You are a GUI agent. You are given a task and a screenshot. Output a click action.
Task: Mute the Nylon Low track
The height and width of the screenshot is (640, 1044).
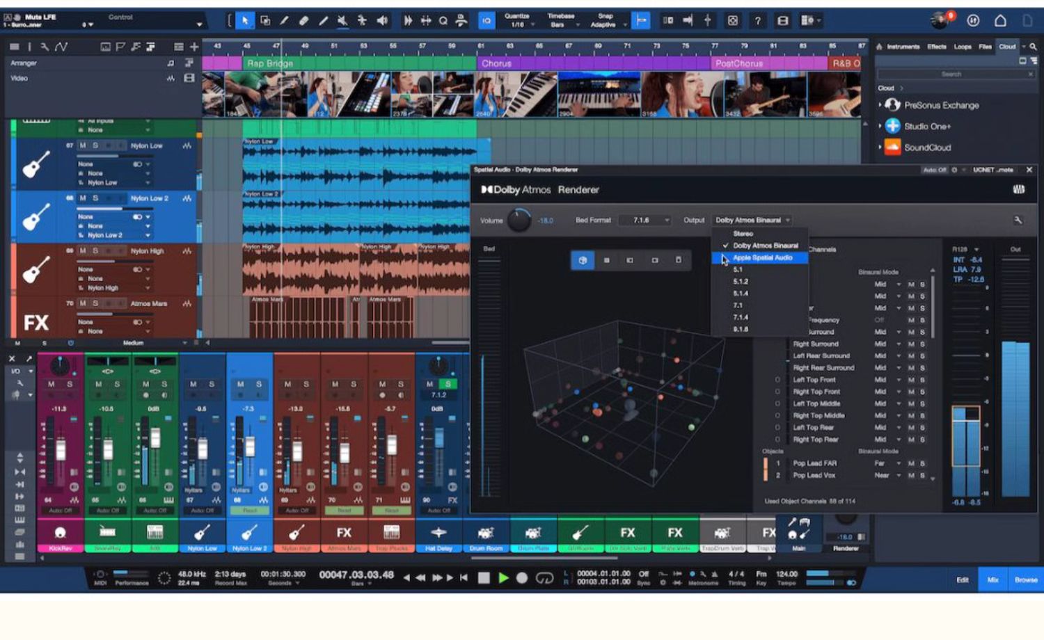click(x=83, y=145)
